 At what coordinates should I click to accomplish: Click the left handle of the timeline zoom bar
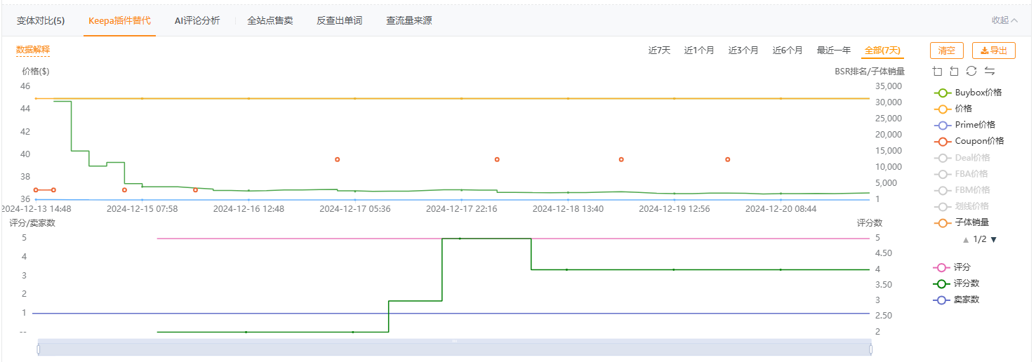coord(38,349)
